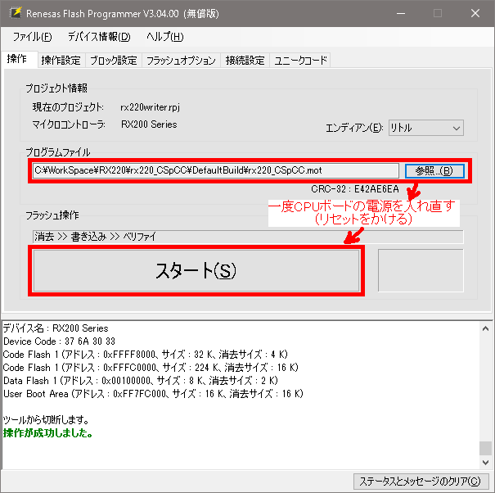The image size is (495, 493).
Task: Open the ヘルプ(H) menu
Action: [x=164, y=37]
